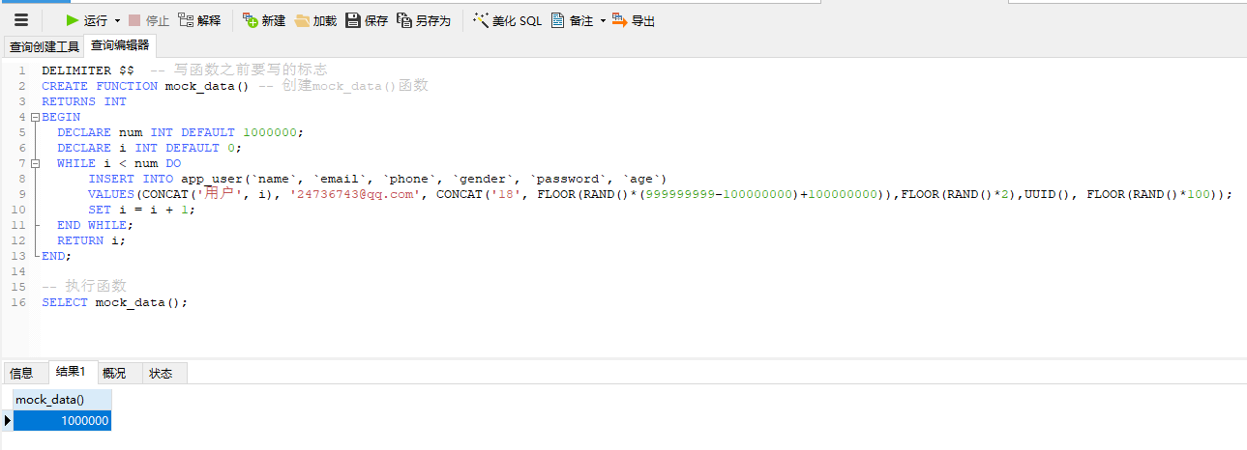Click the INSERT INTO app_user line
This screenshot has height=450, width=1247.
pyautogui.click(x=378, y=179)
